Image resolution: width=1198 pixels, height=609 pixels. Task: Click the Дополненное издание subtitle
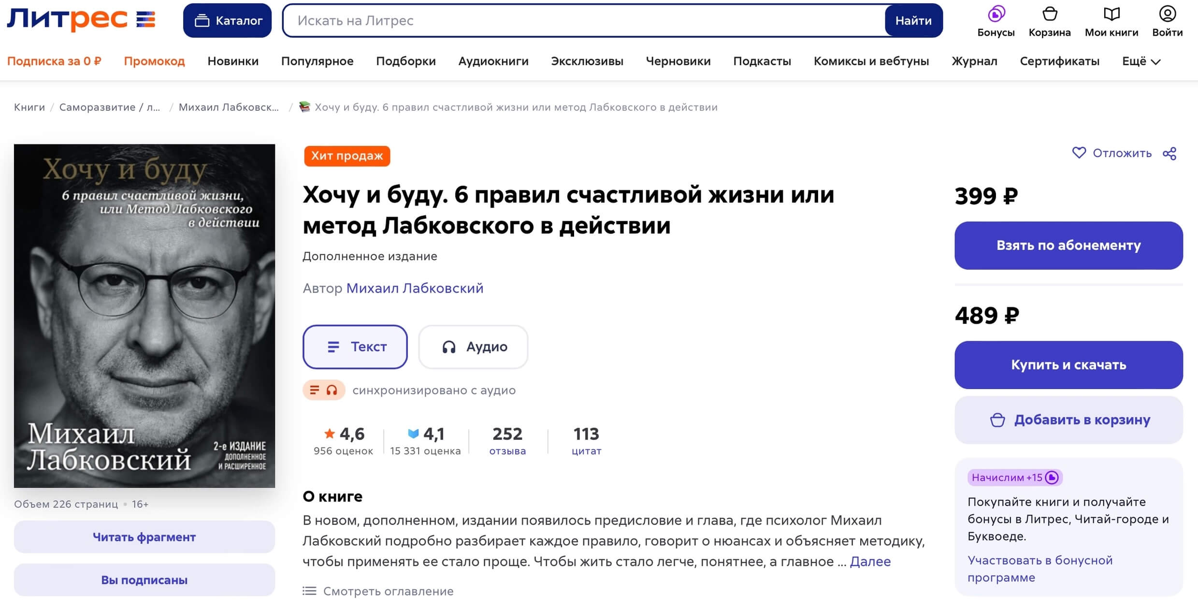[370, 256]
